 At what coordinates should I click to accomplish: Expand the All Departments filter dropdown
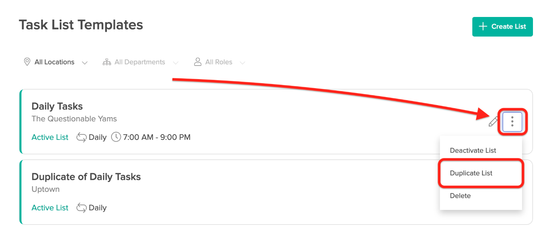click(140, 62)
